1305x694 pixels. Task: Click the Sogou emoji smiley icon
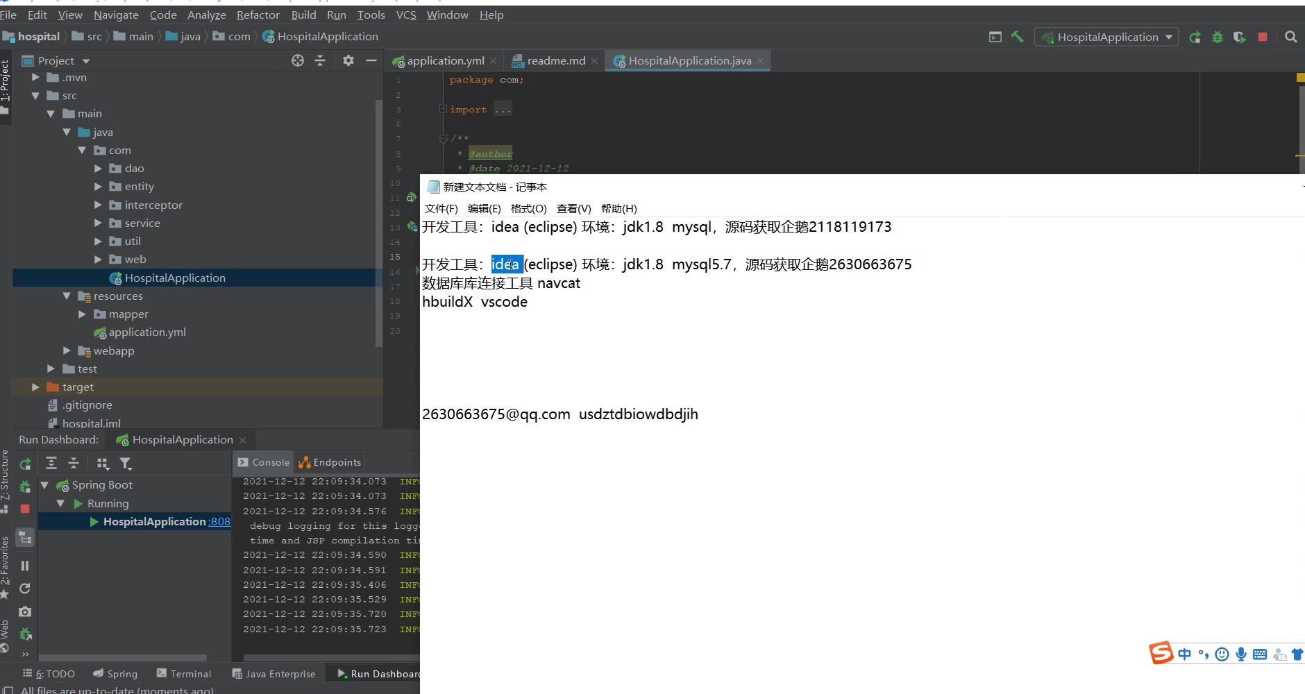(1222, 654)
